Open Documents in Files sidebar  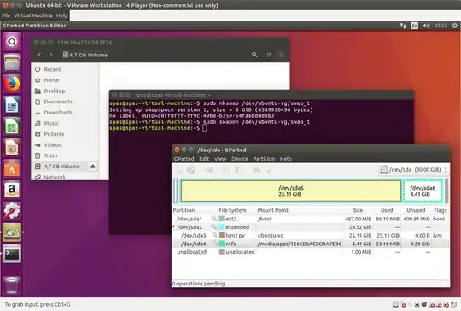click(x=65, y=102)
